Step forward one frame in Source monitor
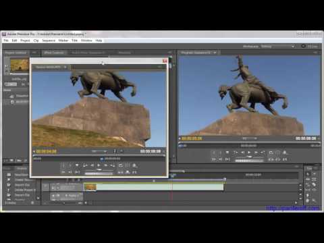This screenshot has height=243, width=324. (x=105, y=165)
